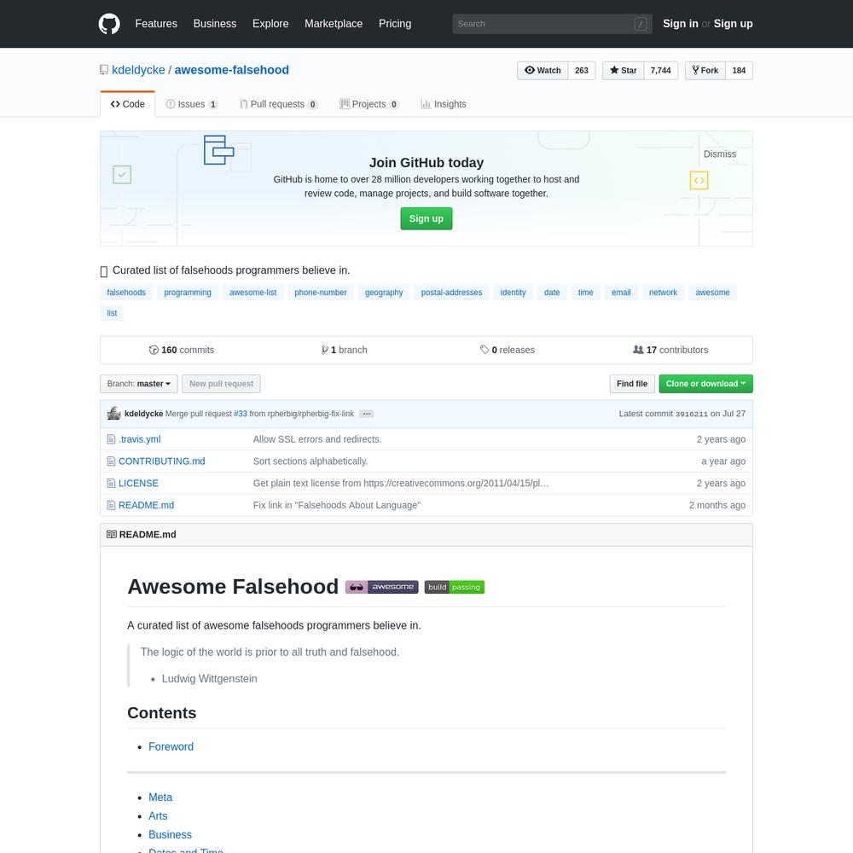The image size is (853, 853).
Task: Select the date topic tag
Action: point(552,293)
